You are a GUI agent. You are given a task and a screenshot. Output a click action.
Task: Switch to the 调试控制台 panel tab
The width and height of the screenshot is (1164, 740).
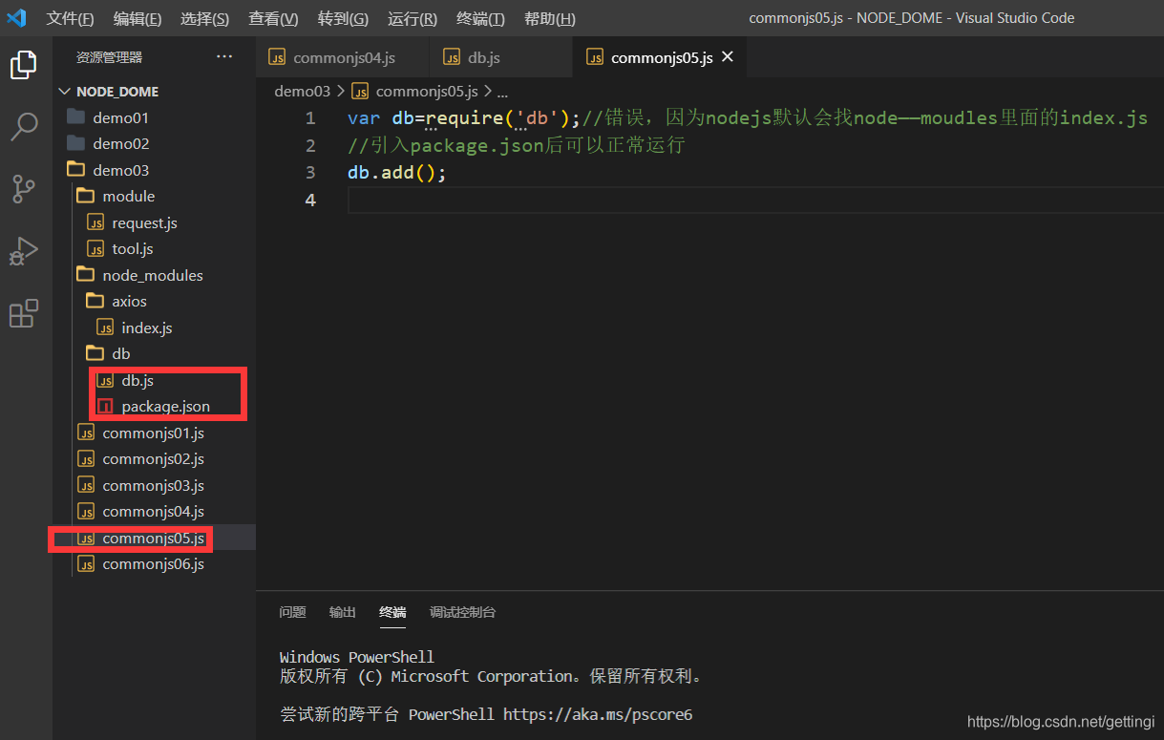click(x=463, y=612)
